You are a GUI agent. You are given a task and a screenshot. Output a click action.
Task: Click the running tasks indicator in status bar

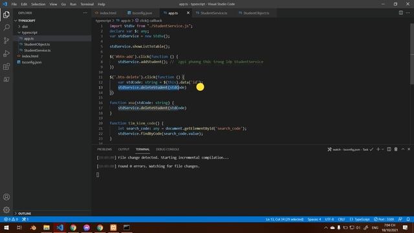point(25,219)
